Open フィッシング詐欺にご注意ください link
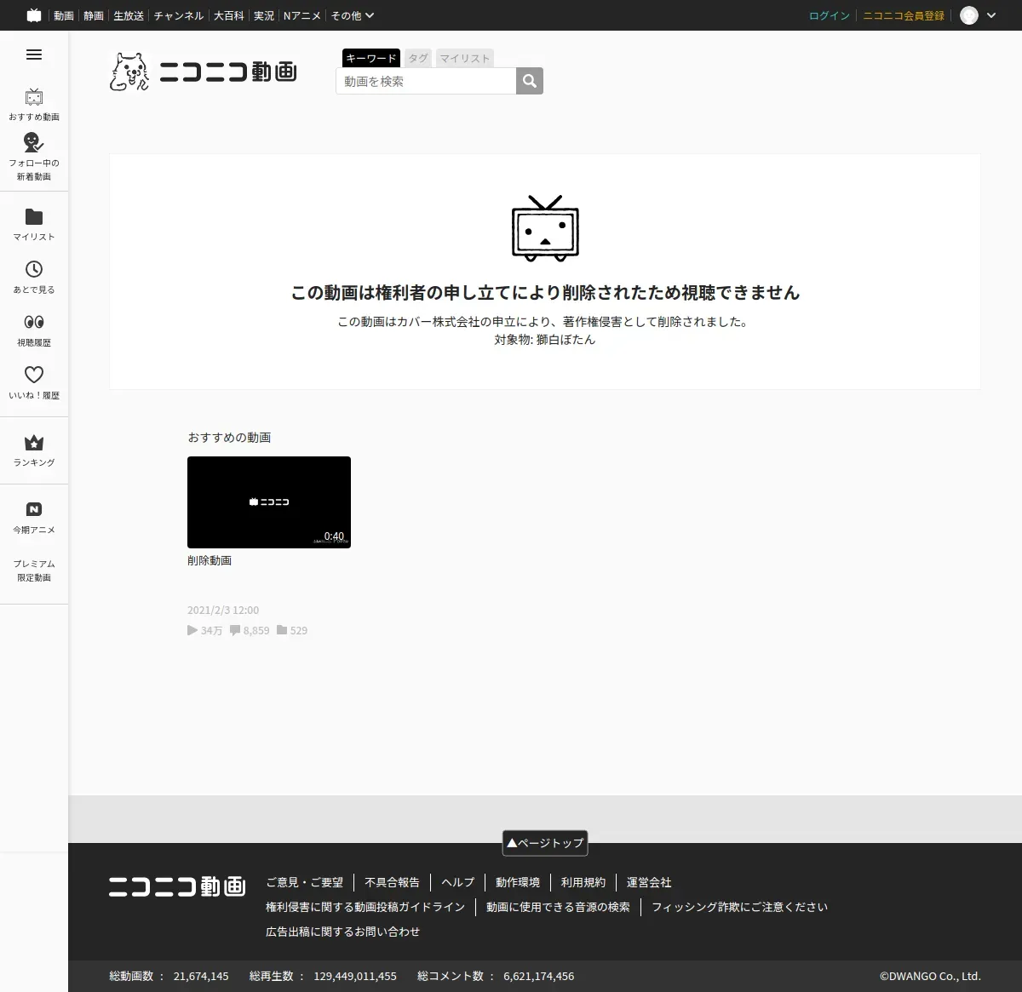 (739, 907)
